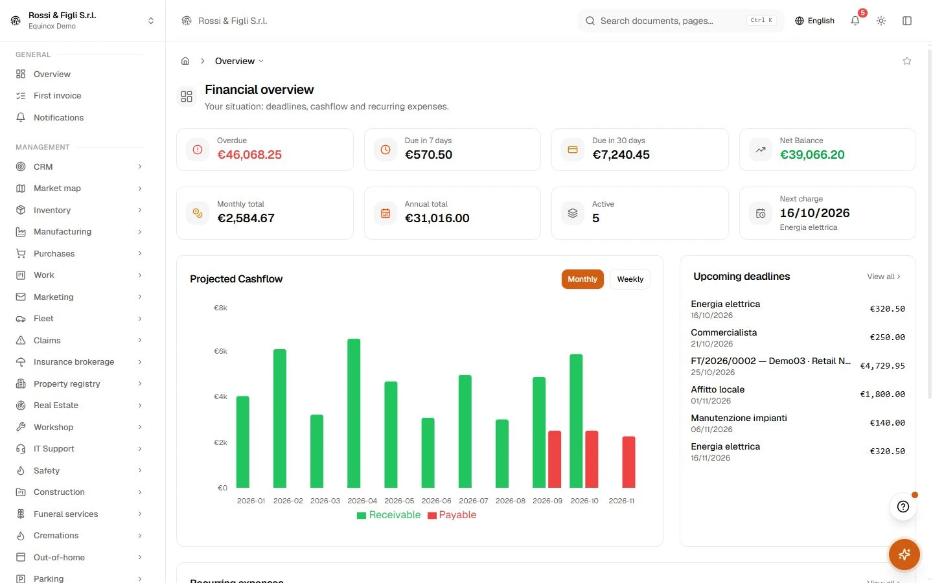Click the Workshop wrench icon

click(x=21, y=427)
